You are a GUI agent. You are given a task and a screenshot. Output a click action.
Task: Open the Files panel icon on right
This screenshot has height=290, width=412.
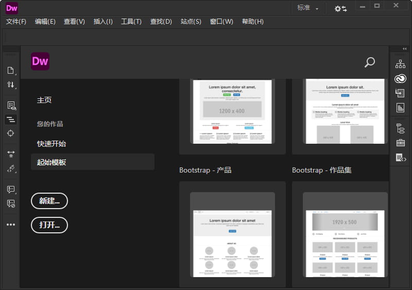[x=400, y=64]
